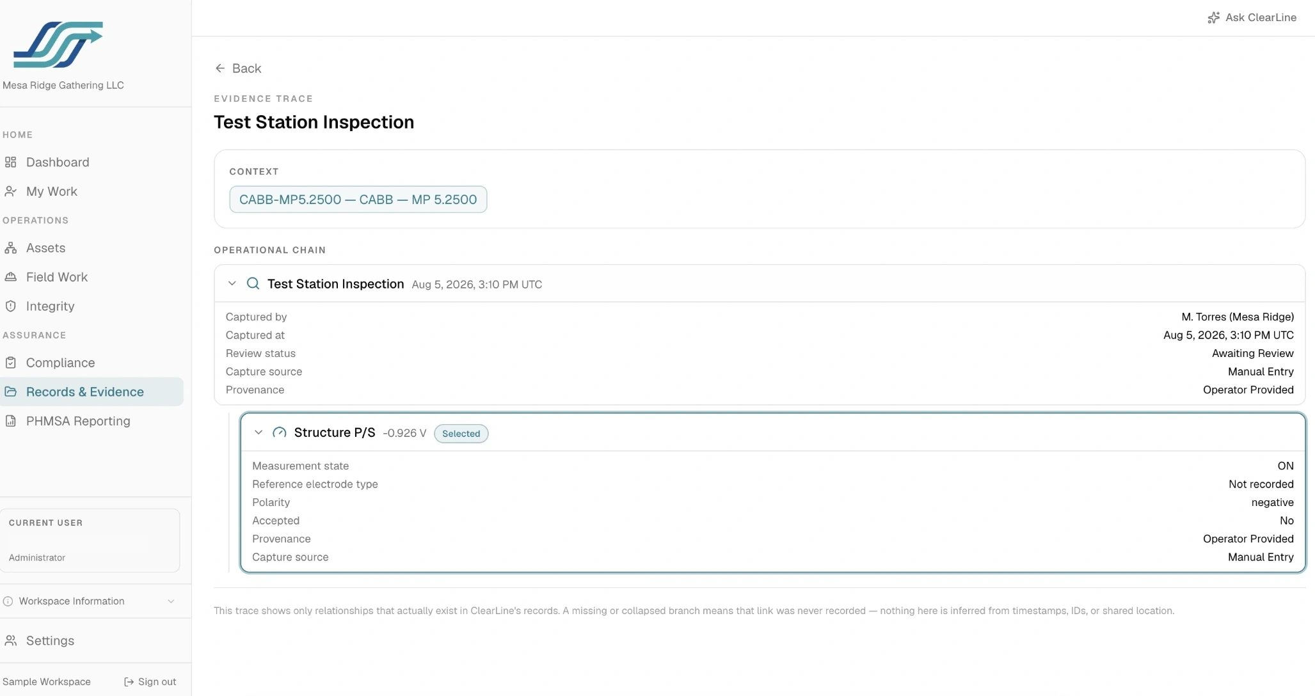Viewport: 1315px width, 696px height.
Task: Go Back to the previous page
Action: pyautogui.click(x=238, y=68)
